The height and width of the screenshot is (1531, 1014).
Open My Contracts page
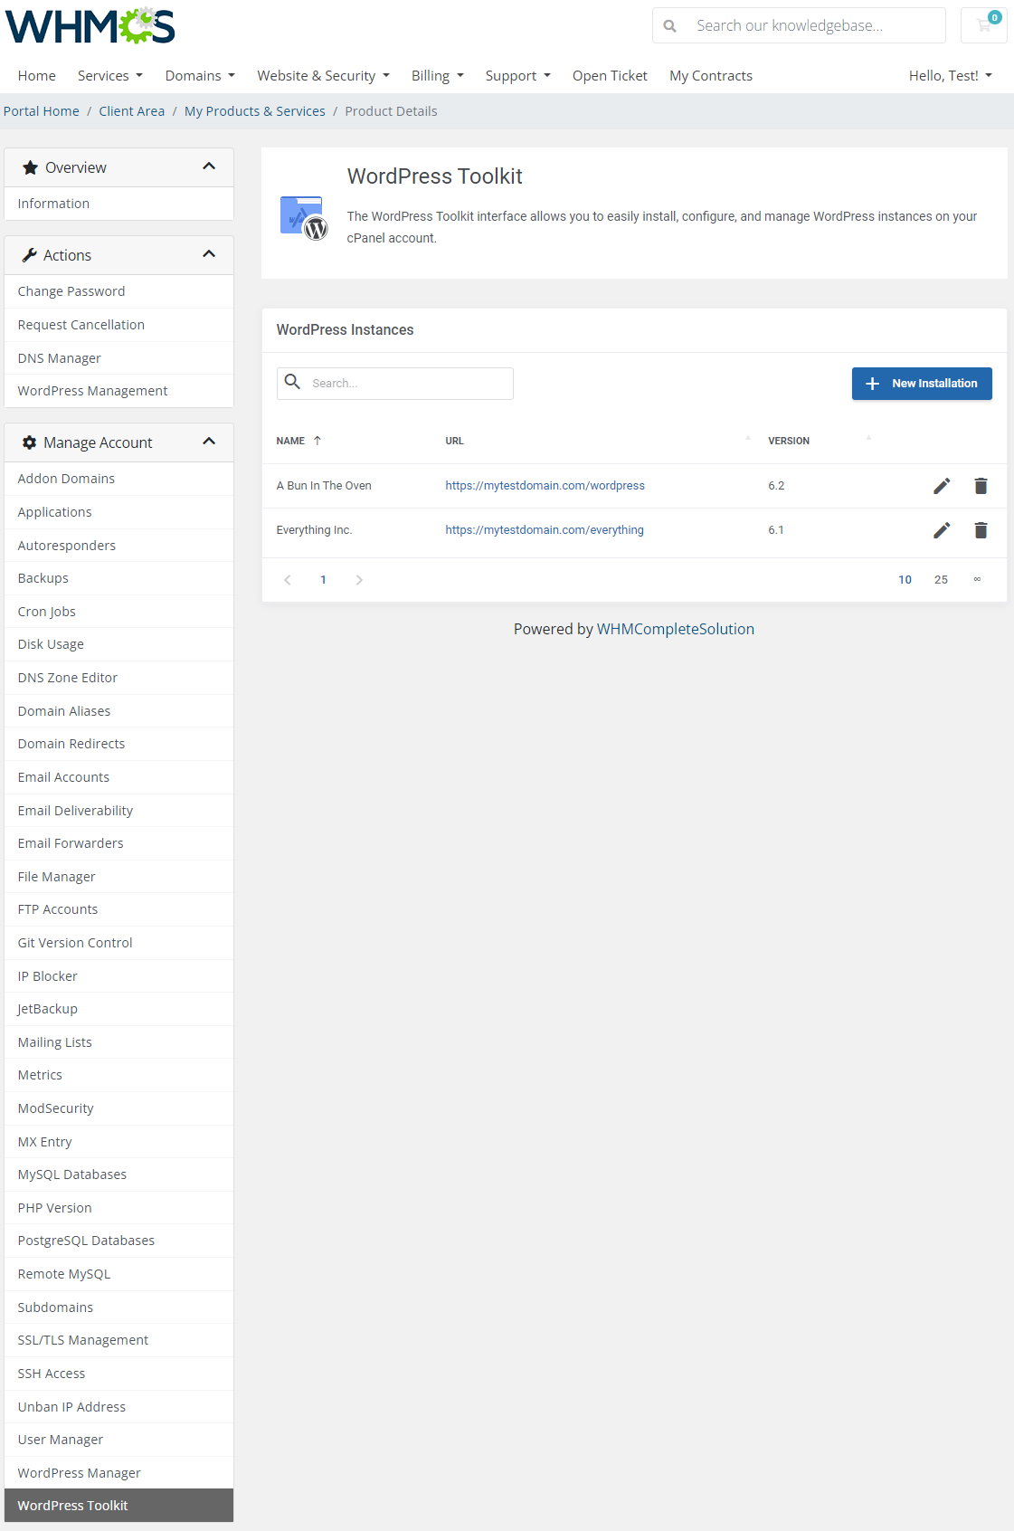click(x=711, y=76)
